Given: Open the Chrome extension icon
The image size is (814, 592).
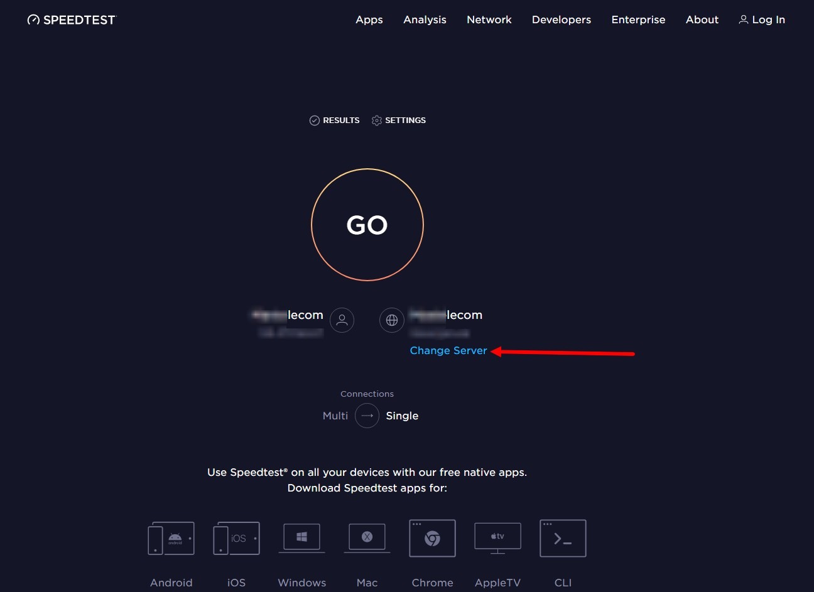Looking at the screenshot, I should point(432,538).
